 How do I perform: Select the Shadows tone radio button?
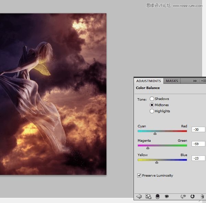[152, 99]
